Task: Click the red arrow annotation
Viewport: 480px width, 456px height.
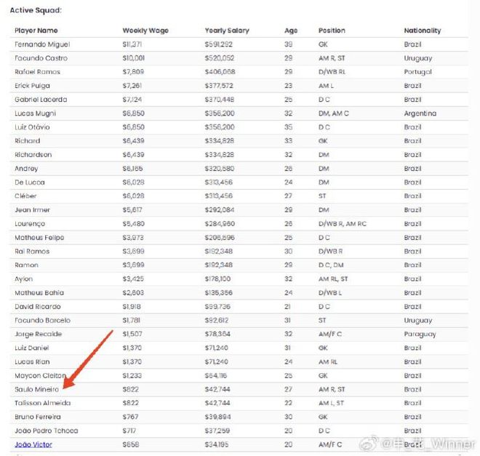Action: click(x=88, y=359)
